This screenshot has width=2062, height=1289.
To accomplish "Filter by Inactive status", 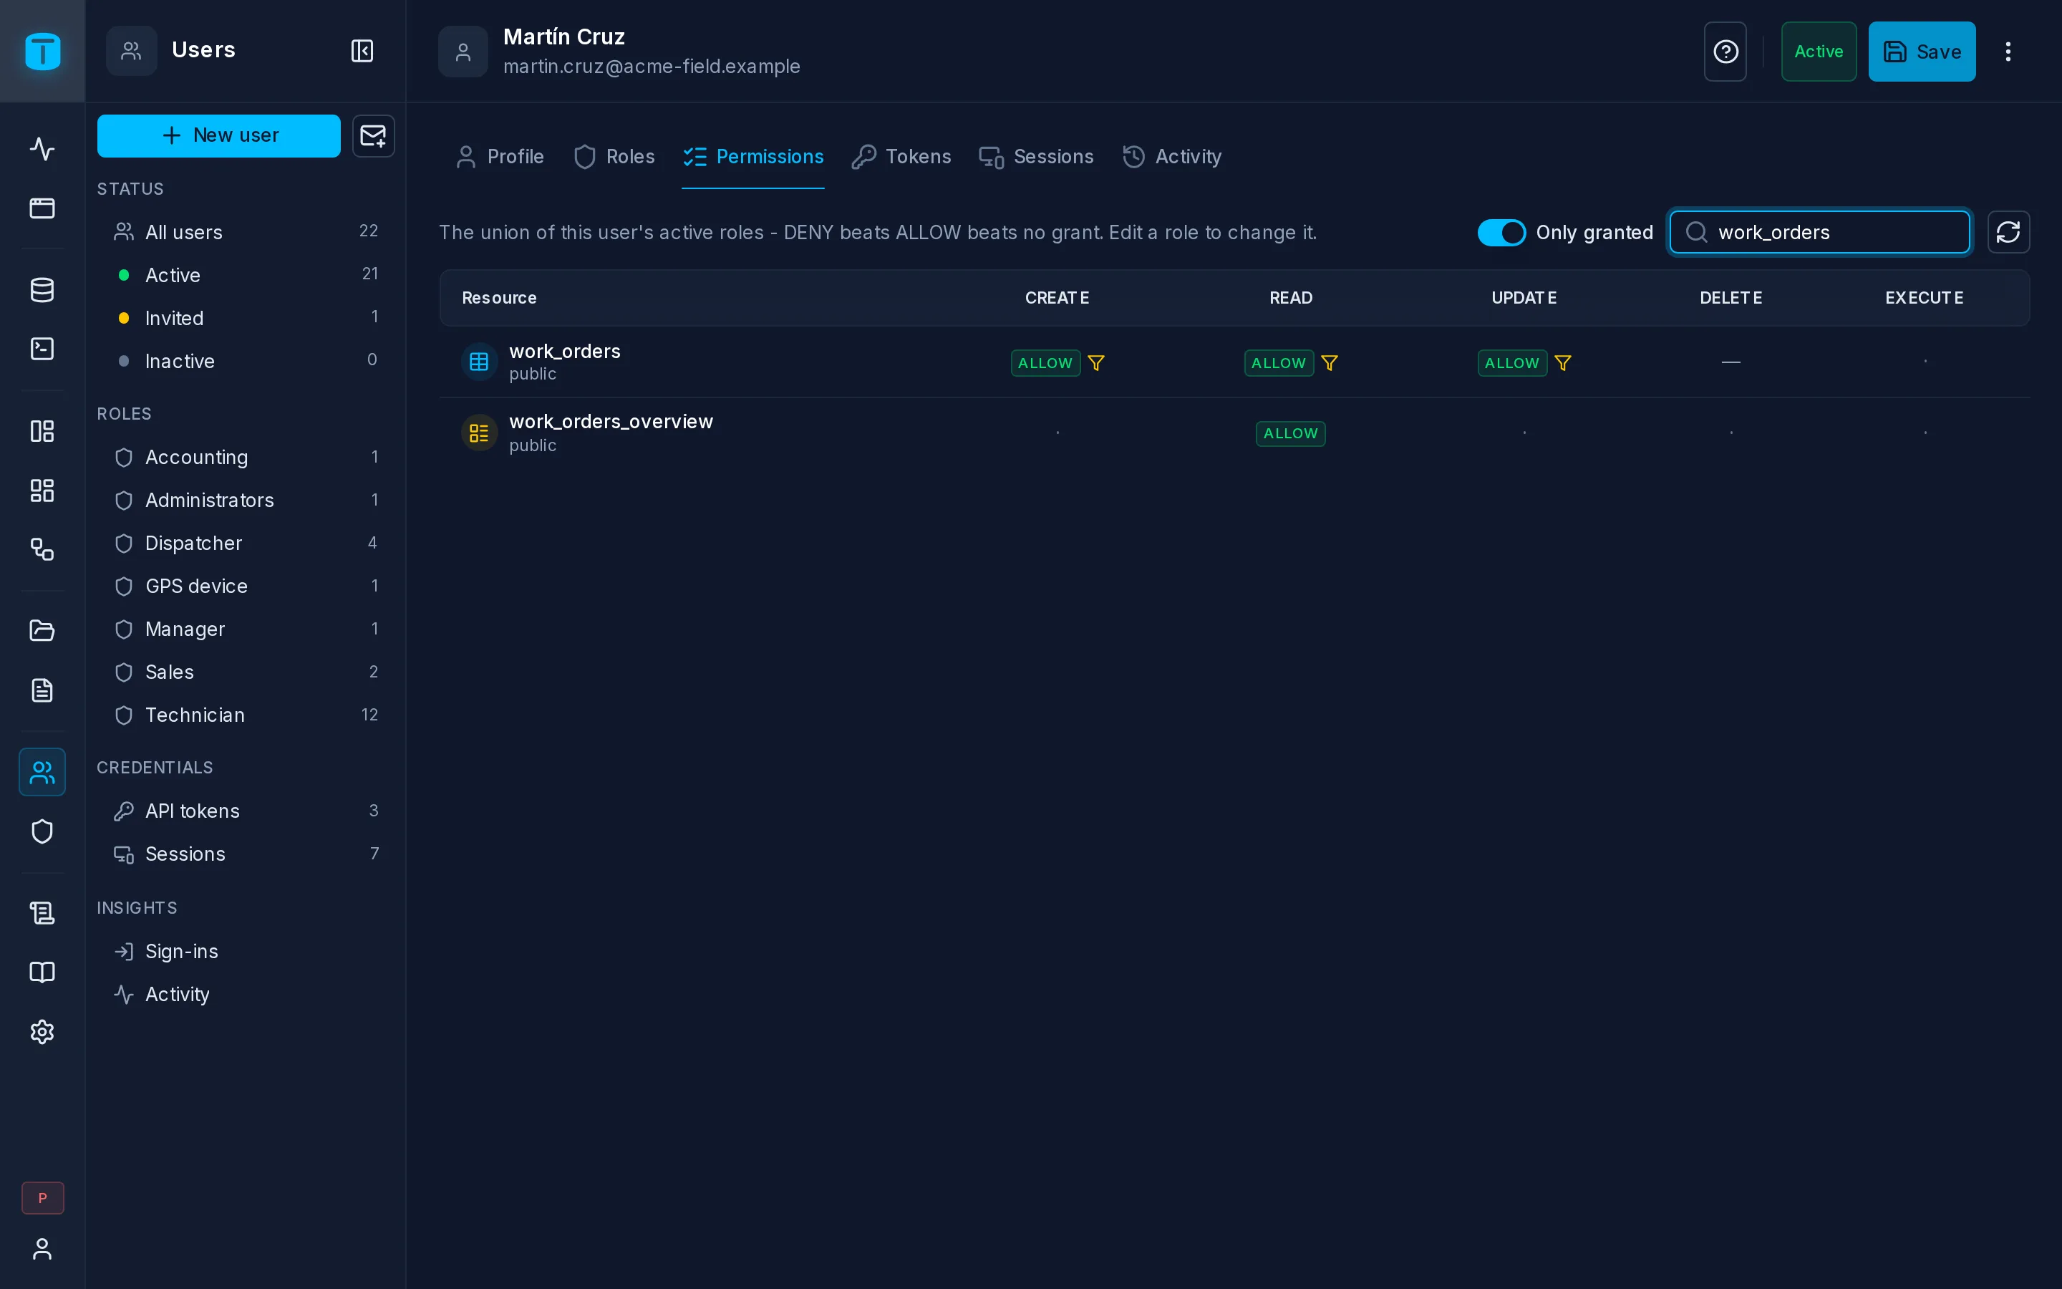I will [246, 361].
